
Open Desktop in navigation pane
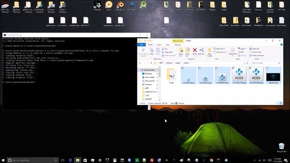pyautogui.click(x=148, y=73)
